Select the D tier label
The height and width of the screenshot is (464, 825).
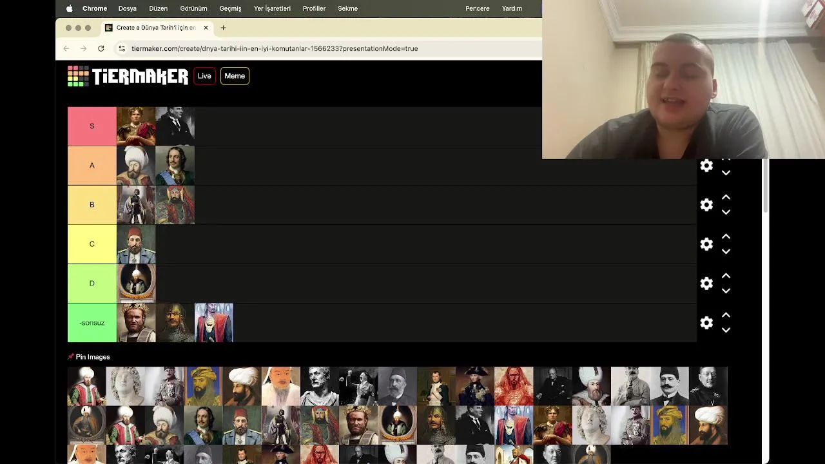pos(92,284)
